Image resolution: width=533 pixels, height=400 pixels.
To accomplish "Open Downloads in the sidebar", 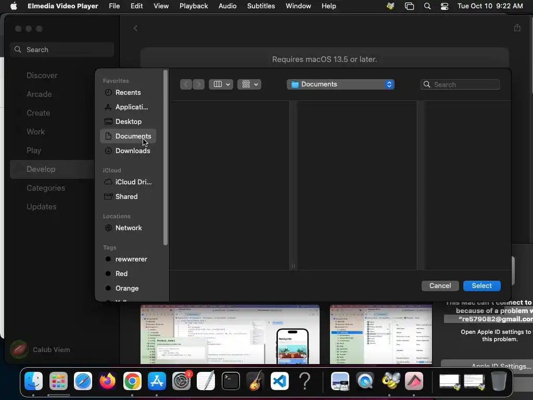I will click(x=128, y=151).
